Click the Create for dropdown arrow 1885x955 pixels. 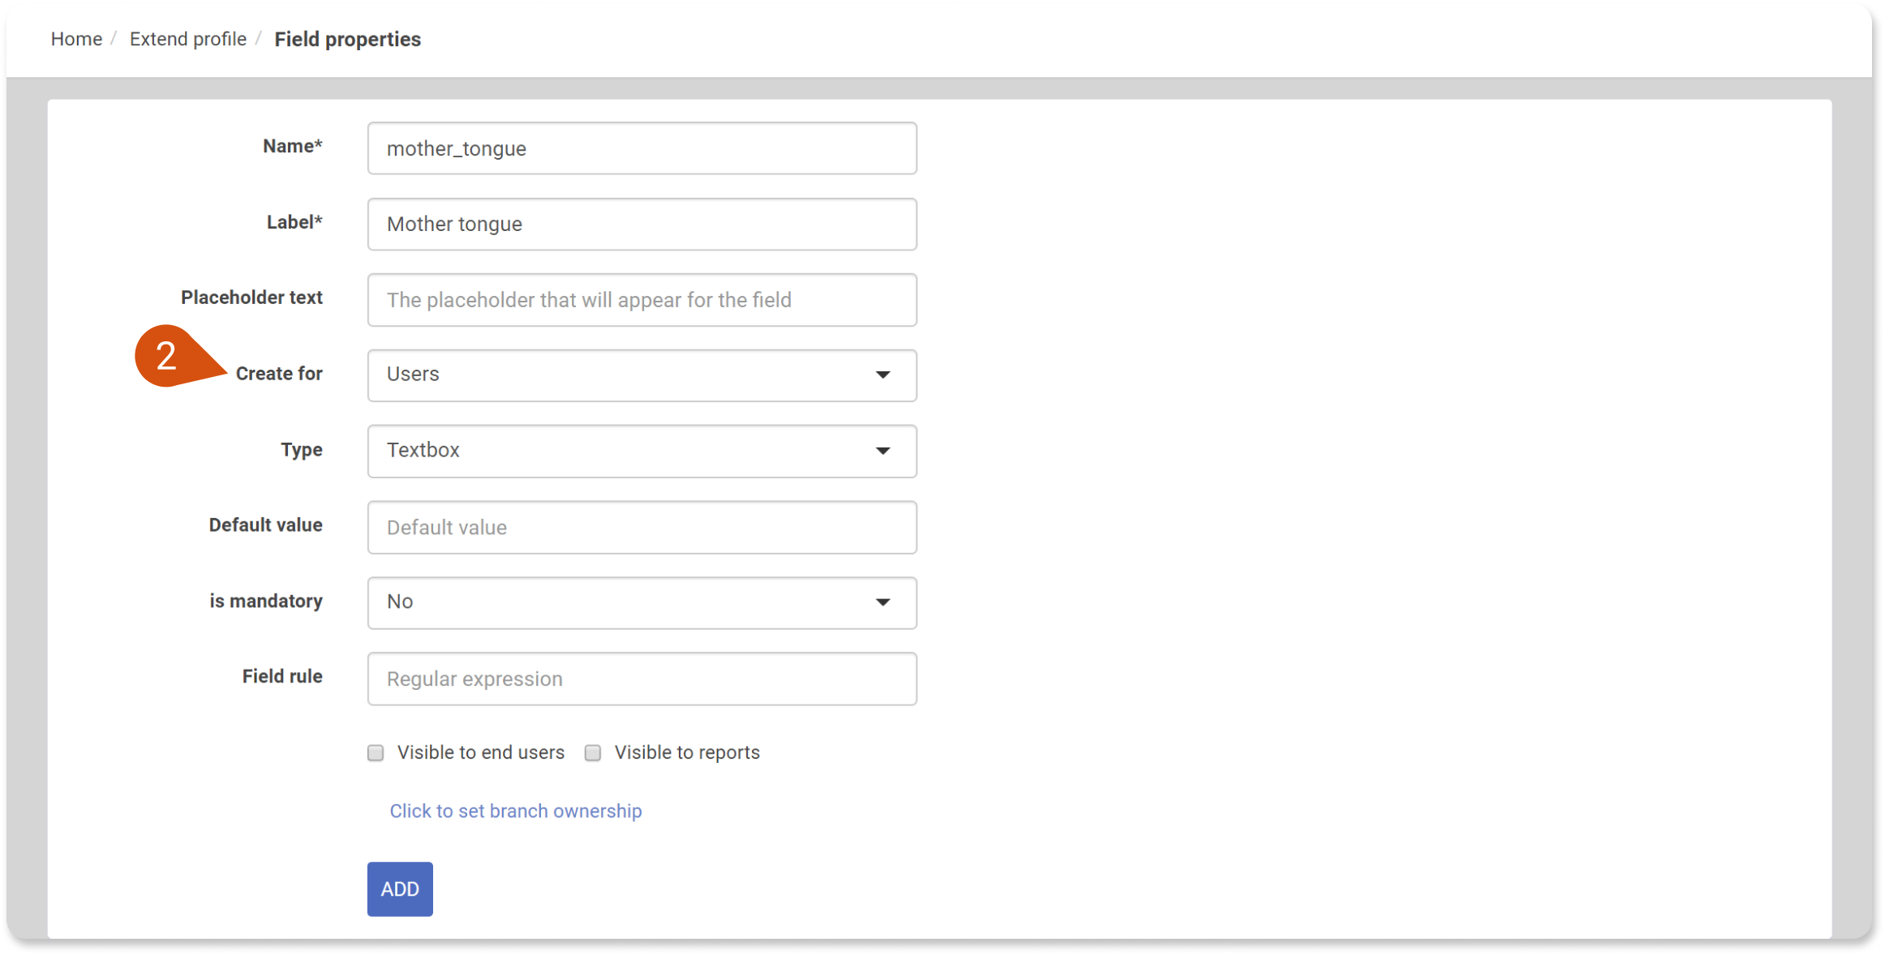click(882, 375)
